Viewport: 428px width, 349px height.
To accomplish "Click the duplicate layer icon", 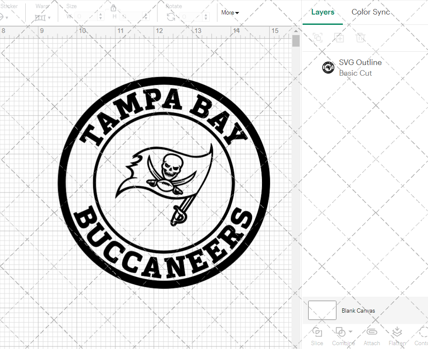I will (x=339, y=38).
